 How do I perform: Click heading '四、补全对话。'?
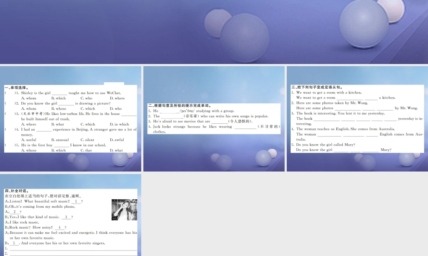[x=17, y=191]
